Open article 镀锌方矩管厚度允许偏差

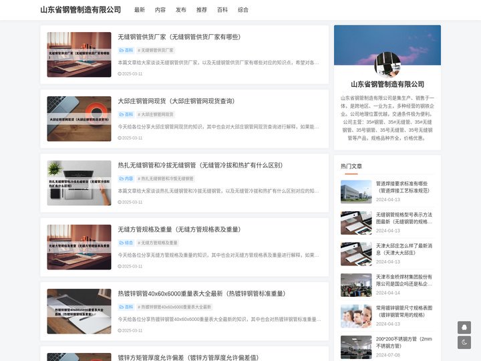(x=188, y=357)
